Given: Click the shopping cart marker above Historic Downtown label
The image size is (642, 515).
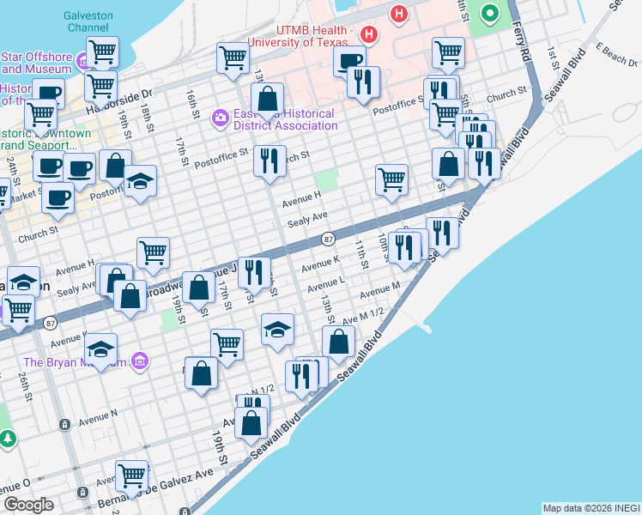Looking at the screenshot, I should pos(40,115).
